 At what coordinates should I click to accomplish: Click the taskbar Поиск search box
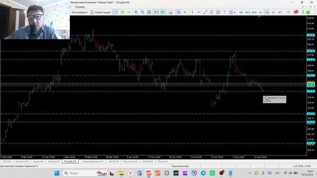click(x=85, y=173)
